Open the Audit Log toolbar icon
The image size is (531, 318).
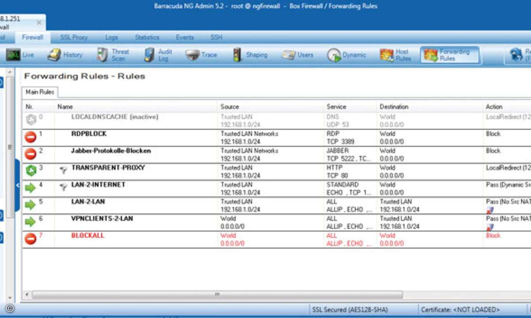tap(150, 55)
